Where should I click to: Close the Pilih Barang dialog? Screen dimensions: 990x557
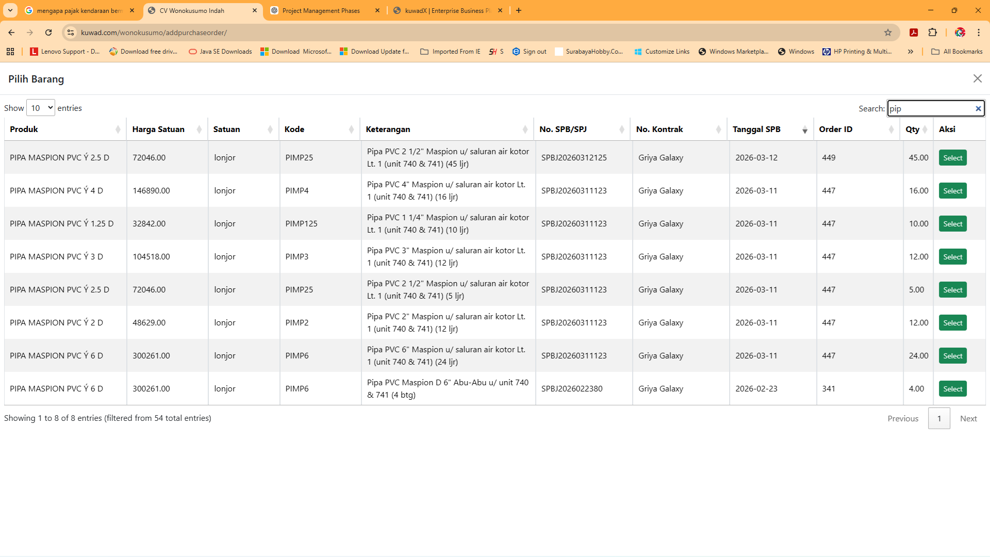click(x=977, y=78)
